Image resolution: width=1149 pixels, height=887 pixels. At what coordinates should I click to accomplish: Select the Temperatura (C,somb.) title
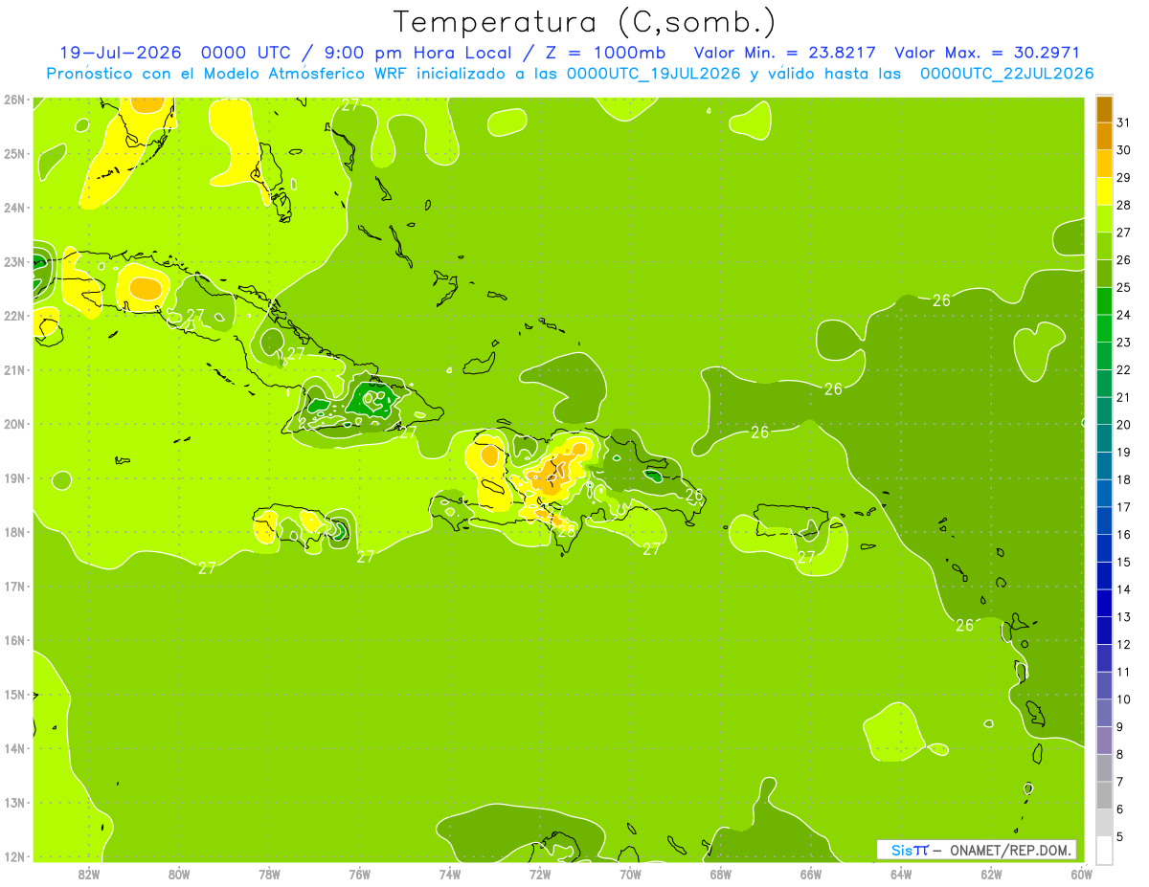(x=585, y=22)
